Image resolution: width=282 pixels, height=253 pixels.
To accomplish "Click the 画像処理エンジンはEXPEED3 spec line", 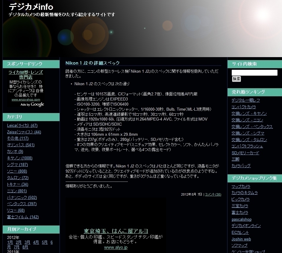I will click(x=101, y=99).
